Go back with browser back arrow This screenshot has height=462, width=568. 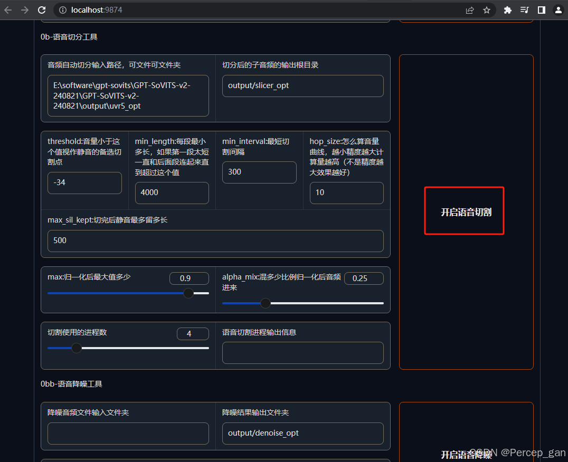coord(8,10)
